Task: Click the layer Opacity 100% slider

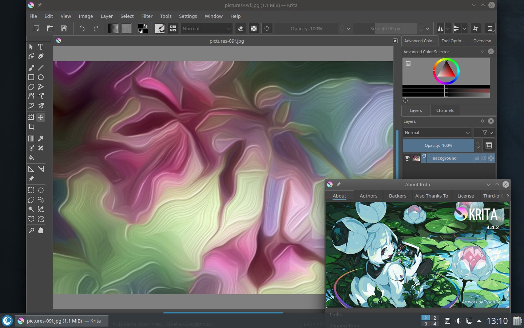Action: [x=438, y=145]
